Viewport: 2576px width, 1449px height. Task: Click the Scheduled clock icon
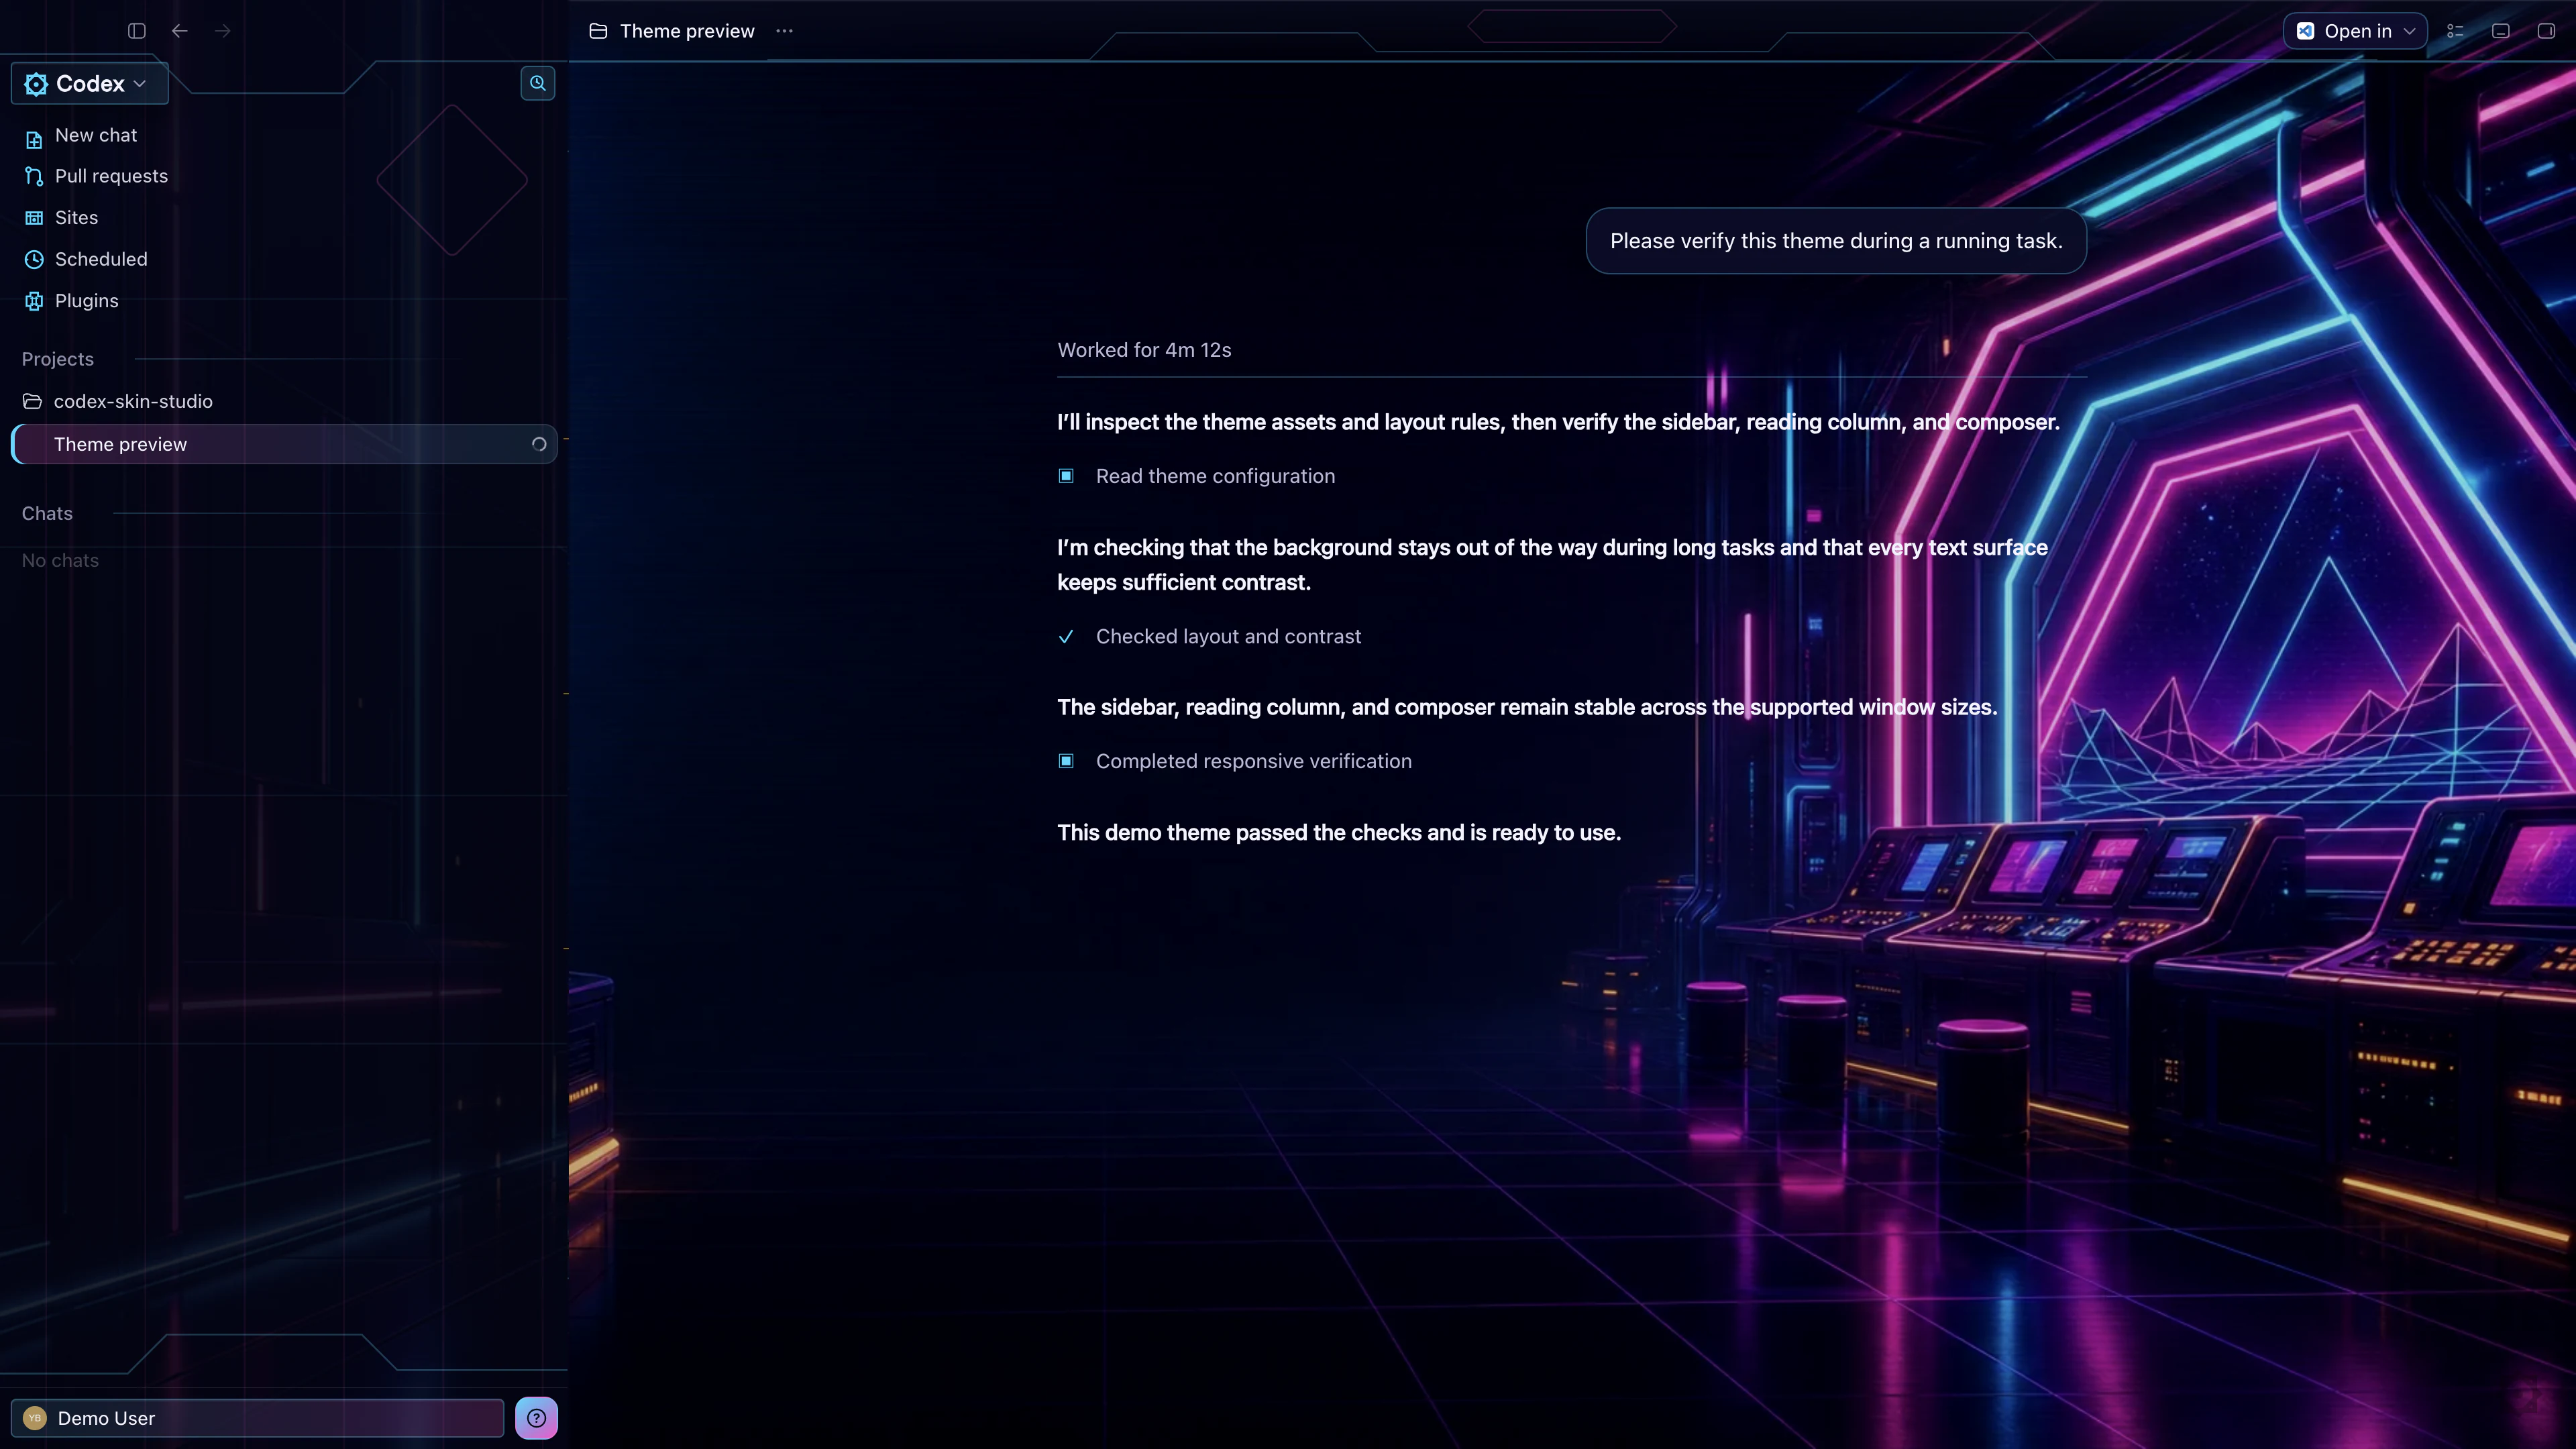point(34,260)
